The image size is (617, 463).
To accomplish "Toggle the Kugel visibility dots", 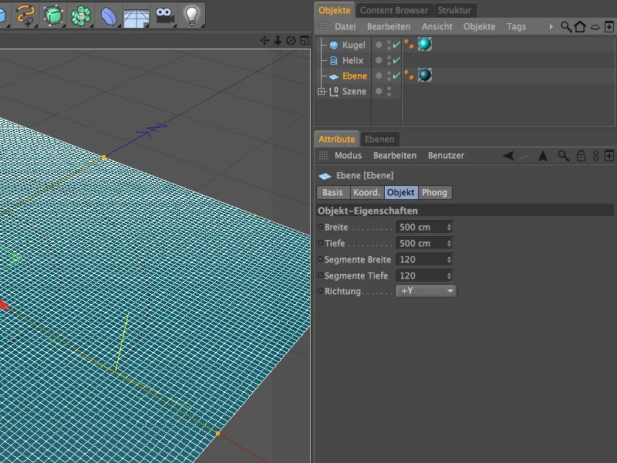I will [389, 45].
